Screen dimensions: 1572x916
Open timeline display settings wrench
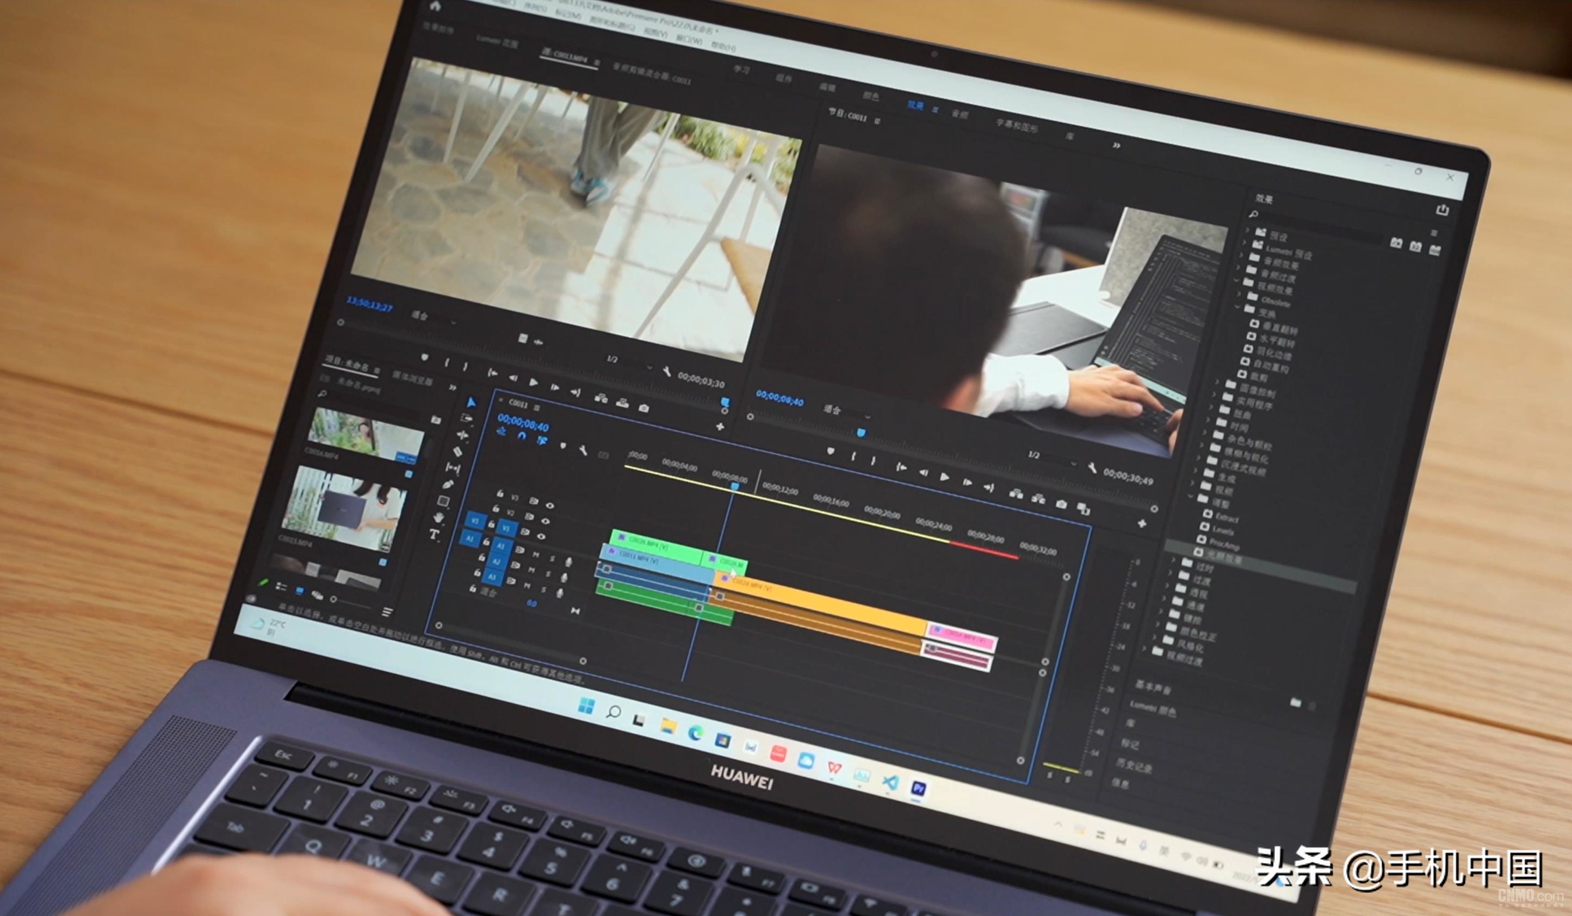pos(583,450)
